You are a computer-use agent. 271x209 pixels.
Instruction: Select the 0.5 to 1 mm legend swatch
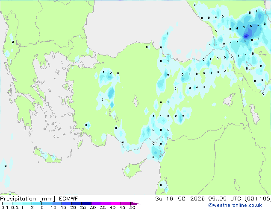pyautogui.click(x=17, y=203)
